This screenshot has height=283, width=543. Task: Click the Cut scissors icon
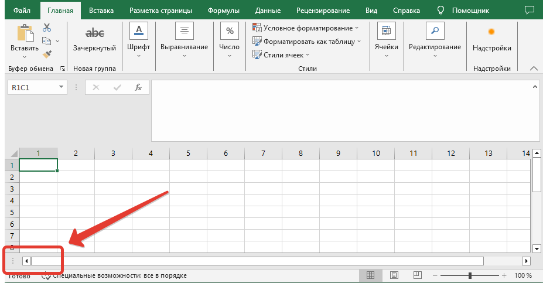(47, 28)
